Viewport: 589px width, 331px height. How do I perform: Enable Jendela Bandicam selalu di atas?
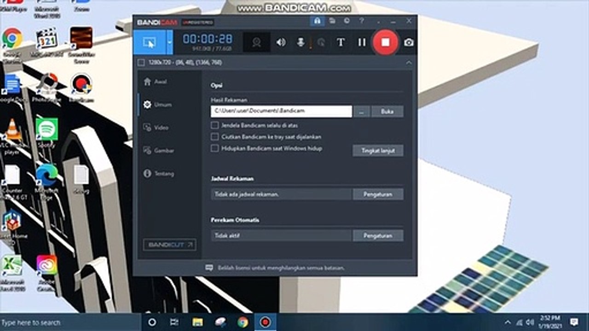coord(214,125)
